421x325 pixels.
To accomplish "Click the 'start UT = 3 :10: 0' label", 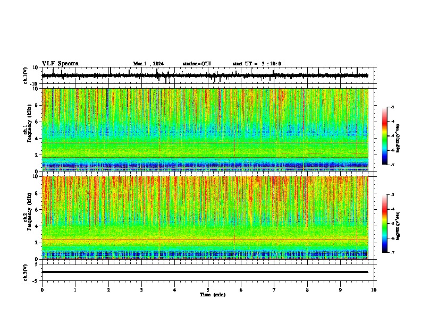I will [257, 64].
